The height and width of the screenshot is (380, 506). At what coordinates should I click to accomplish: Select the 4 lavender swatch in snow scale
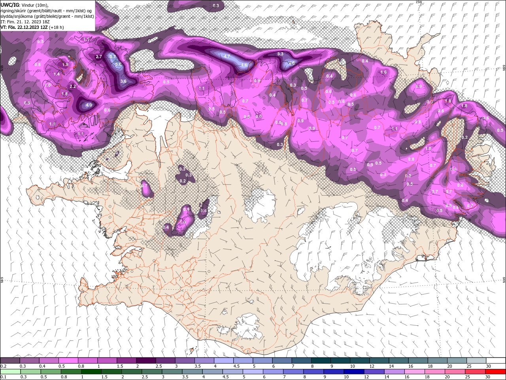[223, 361]
